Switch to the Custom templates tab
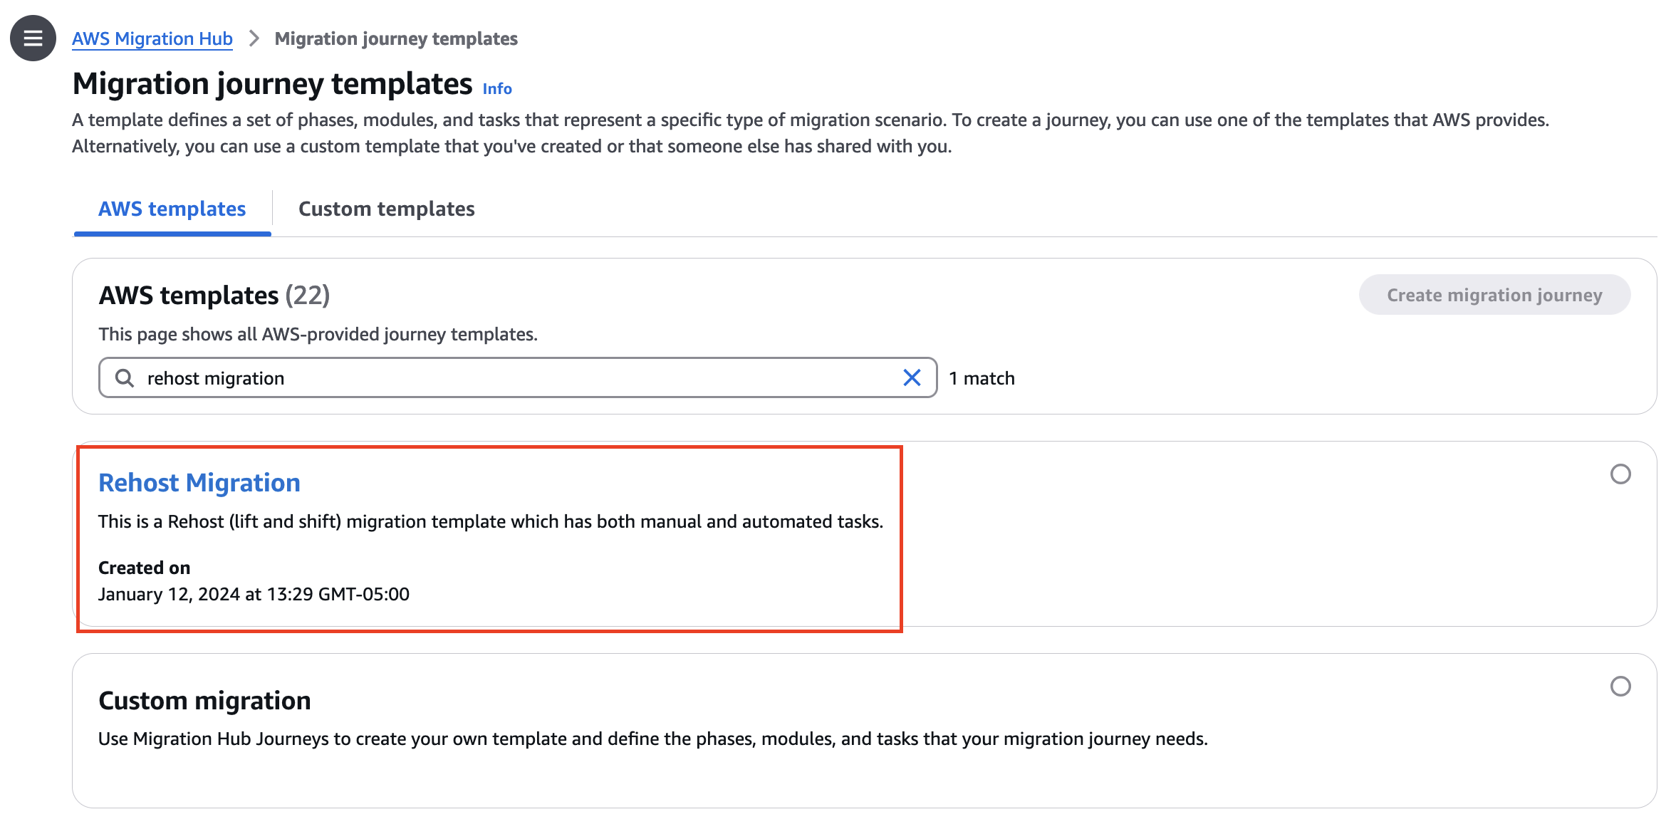This screenshot has height=829, width=1671. click(x=385, y=208)
